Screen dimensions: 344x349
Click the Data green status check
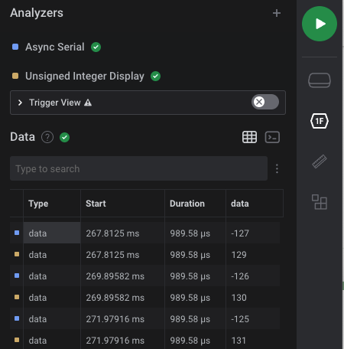pos(64,137)
